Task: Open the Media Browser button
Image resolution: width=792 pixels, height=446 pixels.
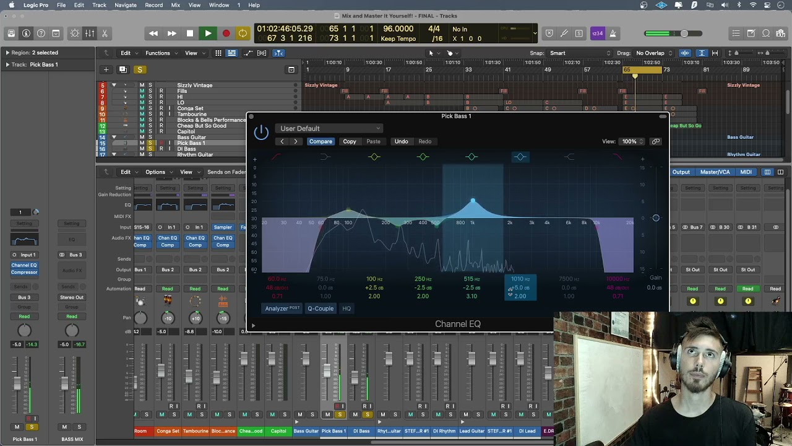Action: click(781, 33)
